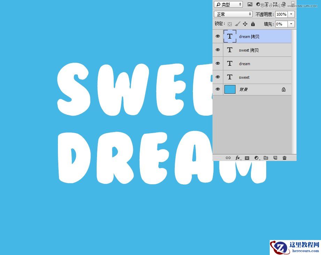Toggle visibility of the sweet layer
Image resolution: width=321 pixels, height=255 pixels.
[x=218, y=77]
